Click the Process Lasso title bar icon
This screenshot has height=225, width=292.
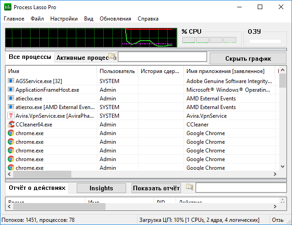(x=7, y=7)
